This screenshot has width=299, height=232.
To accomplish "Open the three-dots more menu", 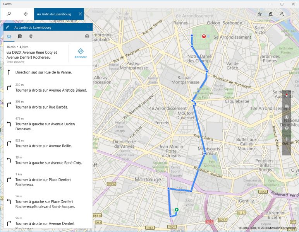I will (293, 14).
